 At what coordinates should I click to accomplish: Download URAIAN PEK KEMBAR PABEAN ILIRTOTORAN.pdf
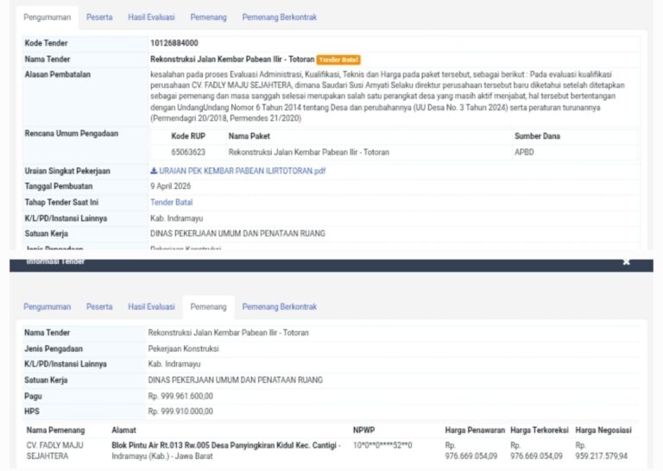coord(243,171)
